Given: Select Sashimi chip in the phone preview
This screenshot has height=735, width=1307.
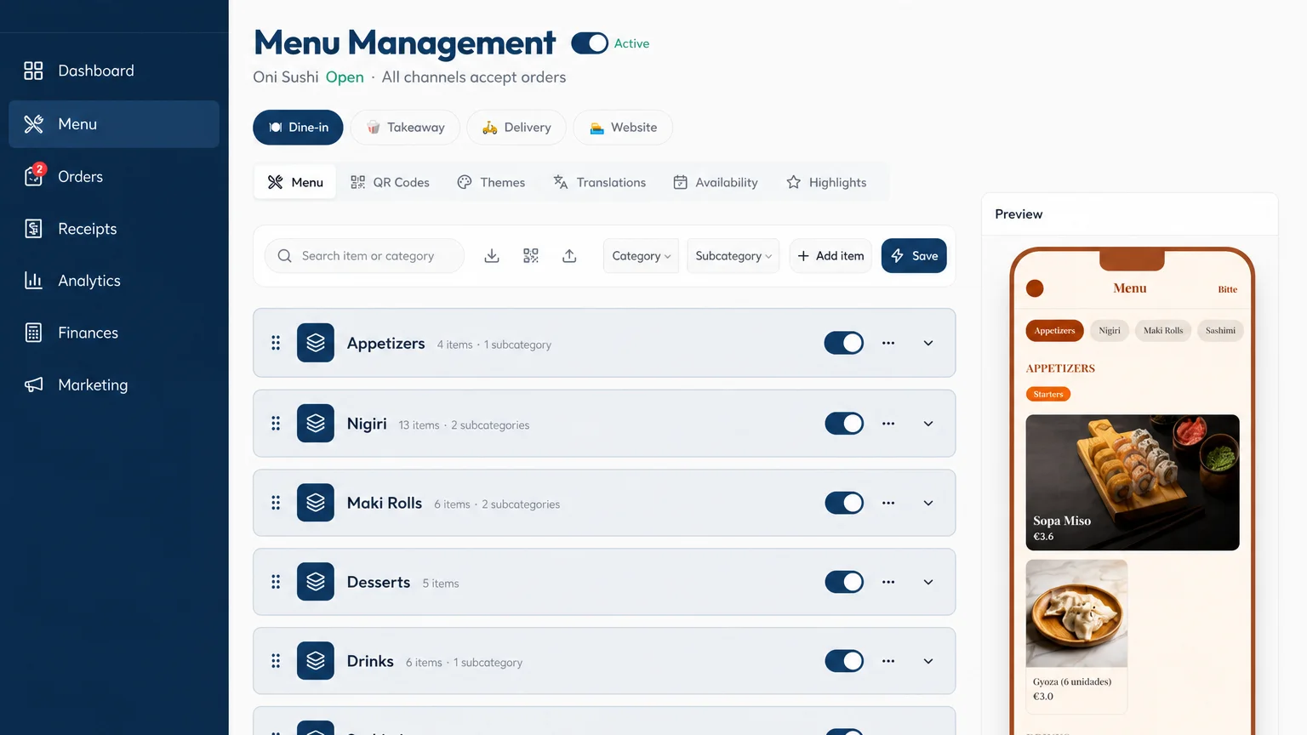Looking at the screenshot, I should (1220, 331).
